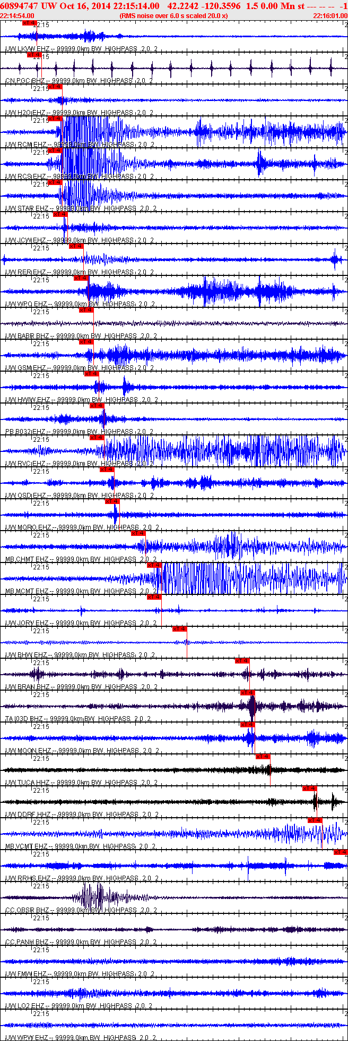Click the red pick flag on the UW.STAR trace
The width and height of the screenshot is (348, 1041).
point(55,182)
